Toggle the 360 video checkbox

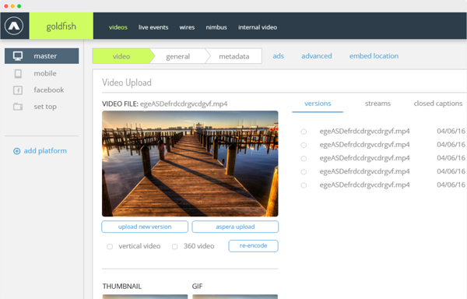(x=175, y=247)
